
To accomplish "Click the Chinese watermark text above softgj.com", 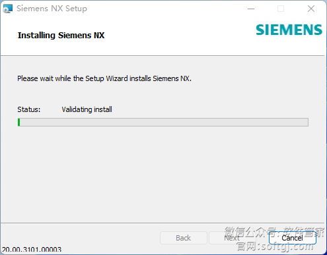I will click(274, 232).
